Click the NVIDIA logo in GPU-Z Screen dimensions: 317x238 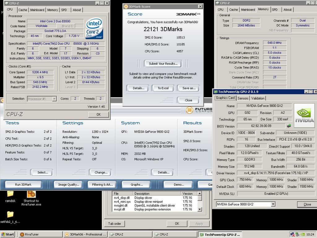(305, 115)
